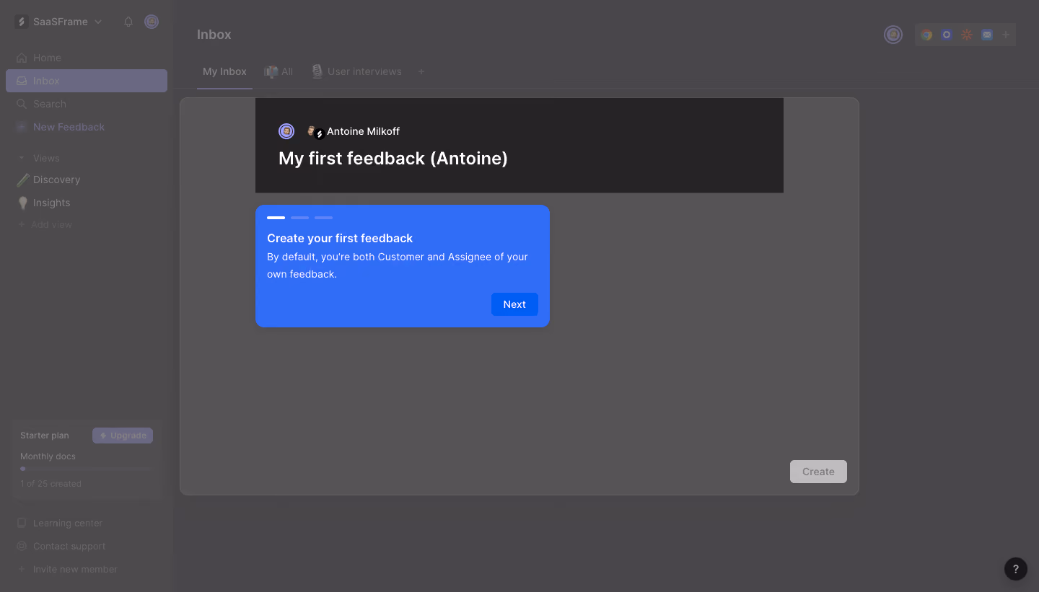1039x592 pixels.
Task: Click the user avatar in top bar
Action: coord(893,35)
